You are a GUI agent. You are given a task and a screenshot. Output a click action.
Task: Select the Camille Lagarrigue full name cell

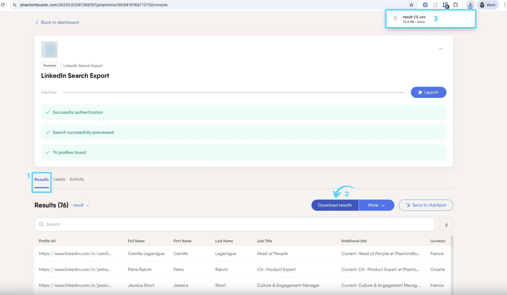click(146, 254)
